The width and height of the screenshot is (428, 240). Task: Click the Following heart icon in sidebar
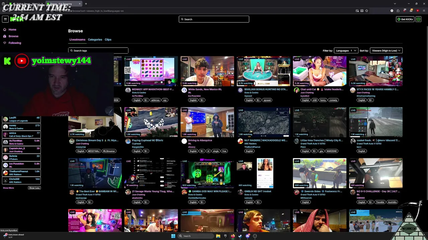5,43
